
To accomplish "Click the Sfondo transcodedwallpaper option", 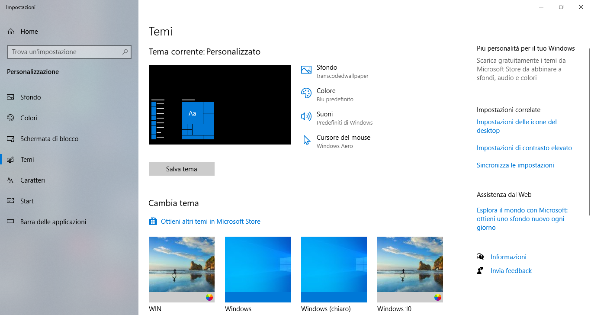I will pos(335,71).
